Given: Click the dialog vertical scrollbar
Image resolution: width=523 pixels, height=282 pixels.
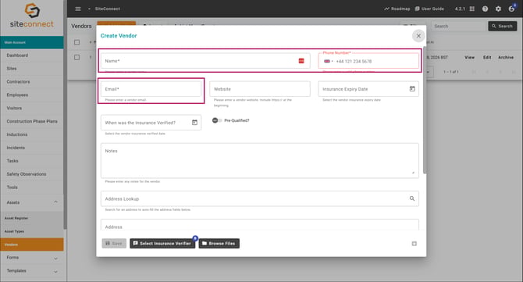Looking at the screenshot, I should coord(425,110).
